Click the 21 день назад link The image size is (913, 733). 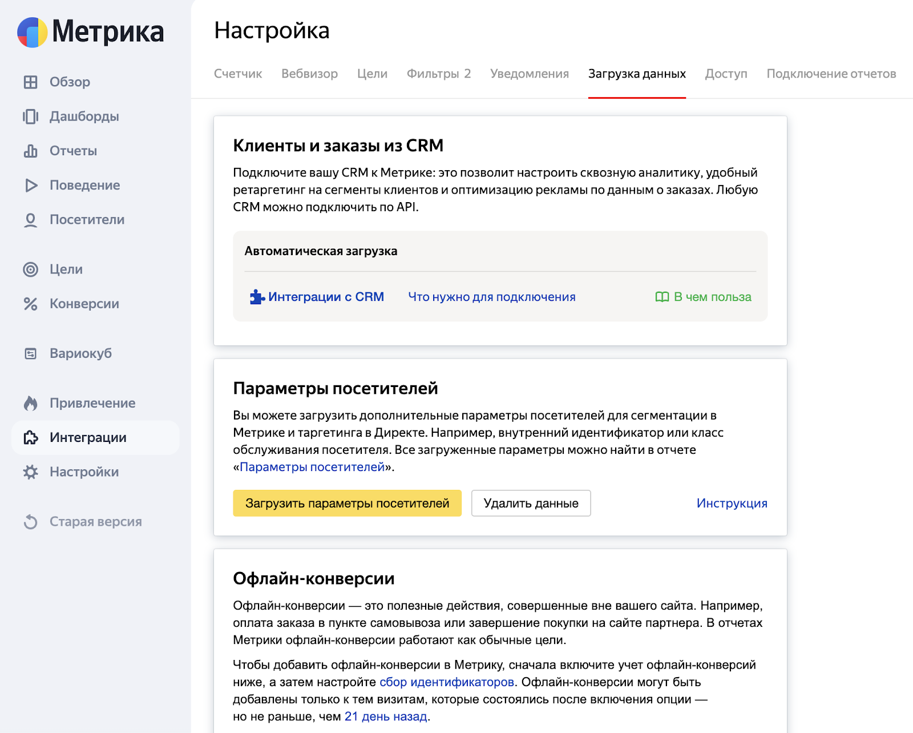point(386,716)
